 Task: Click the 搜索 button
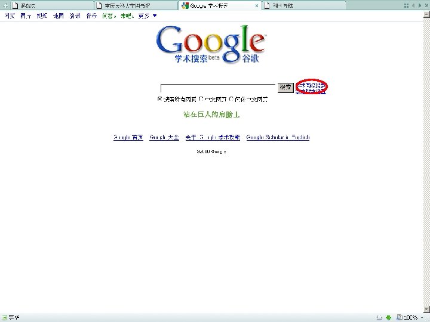tap(285, 88)
